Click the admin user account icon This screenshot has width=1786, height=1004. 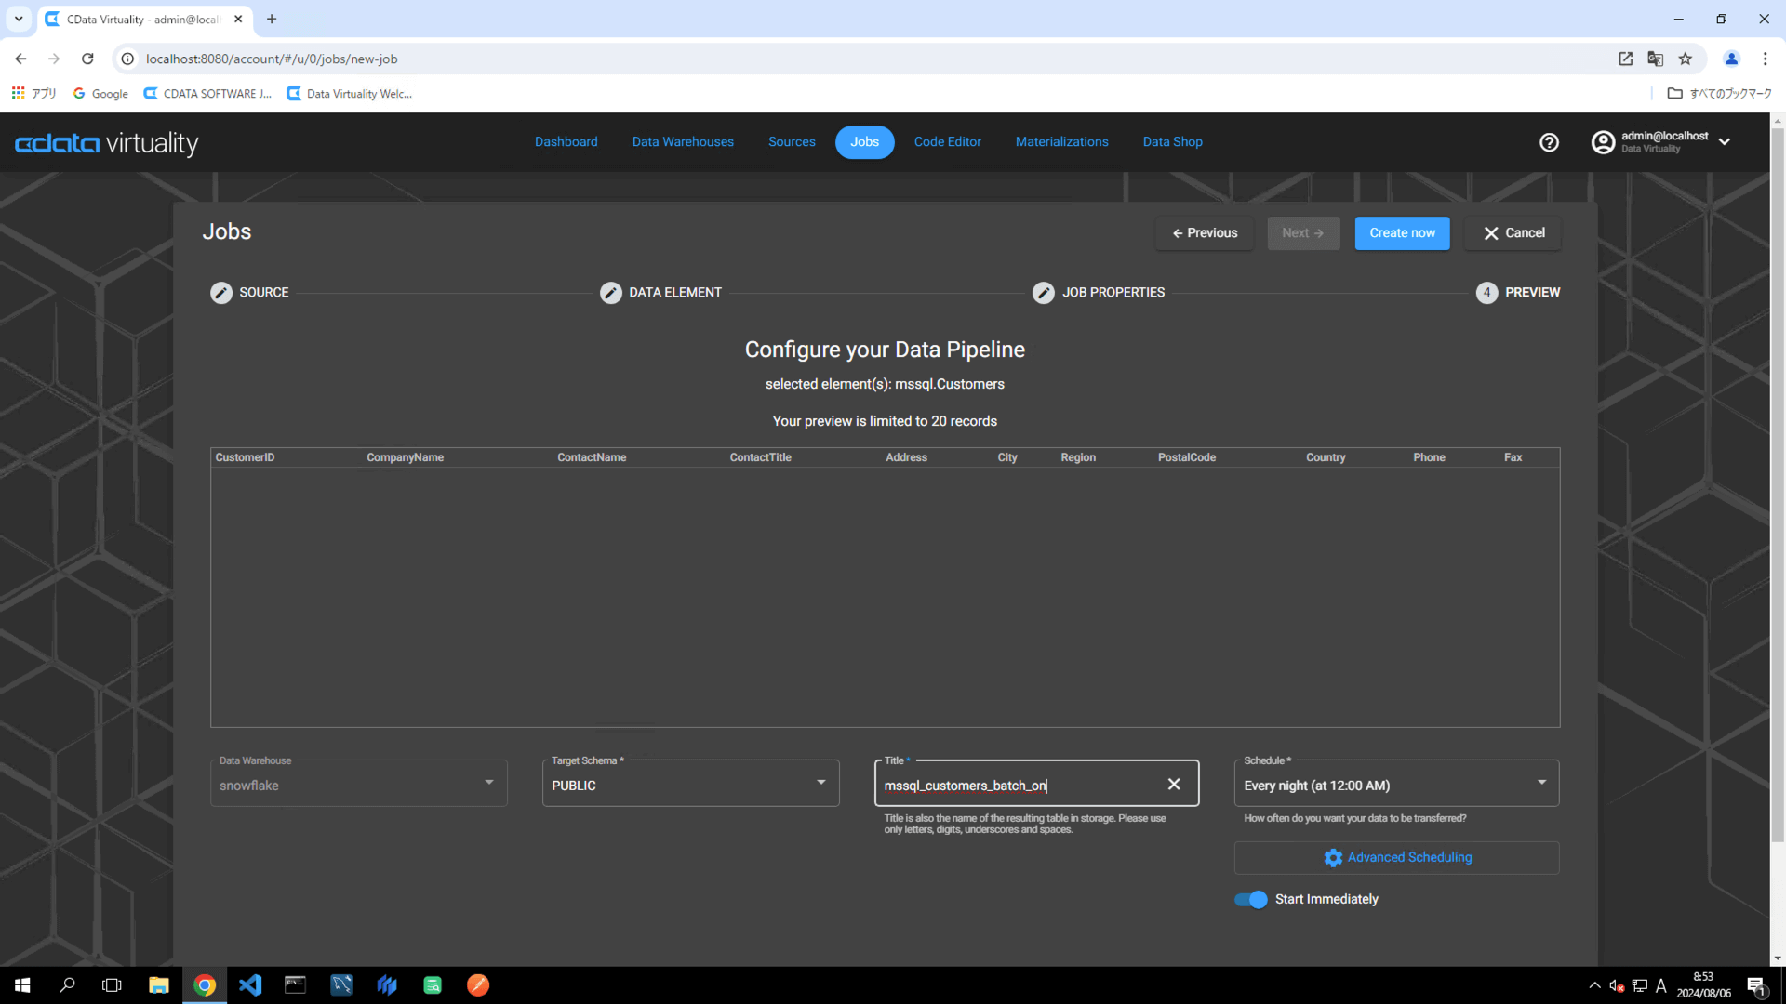click(x=1603, y=142)
